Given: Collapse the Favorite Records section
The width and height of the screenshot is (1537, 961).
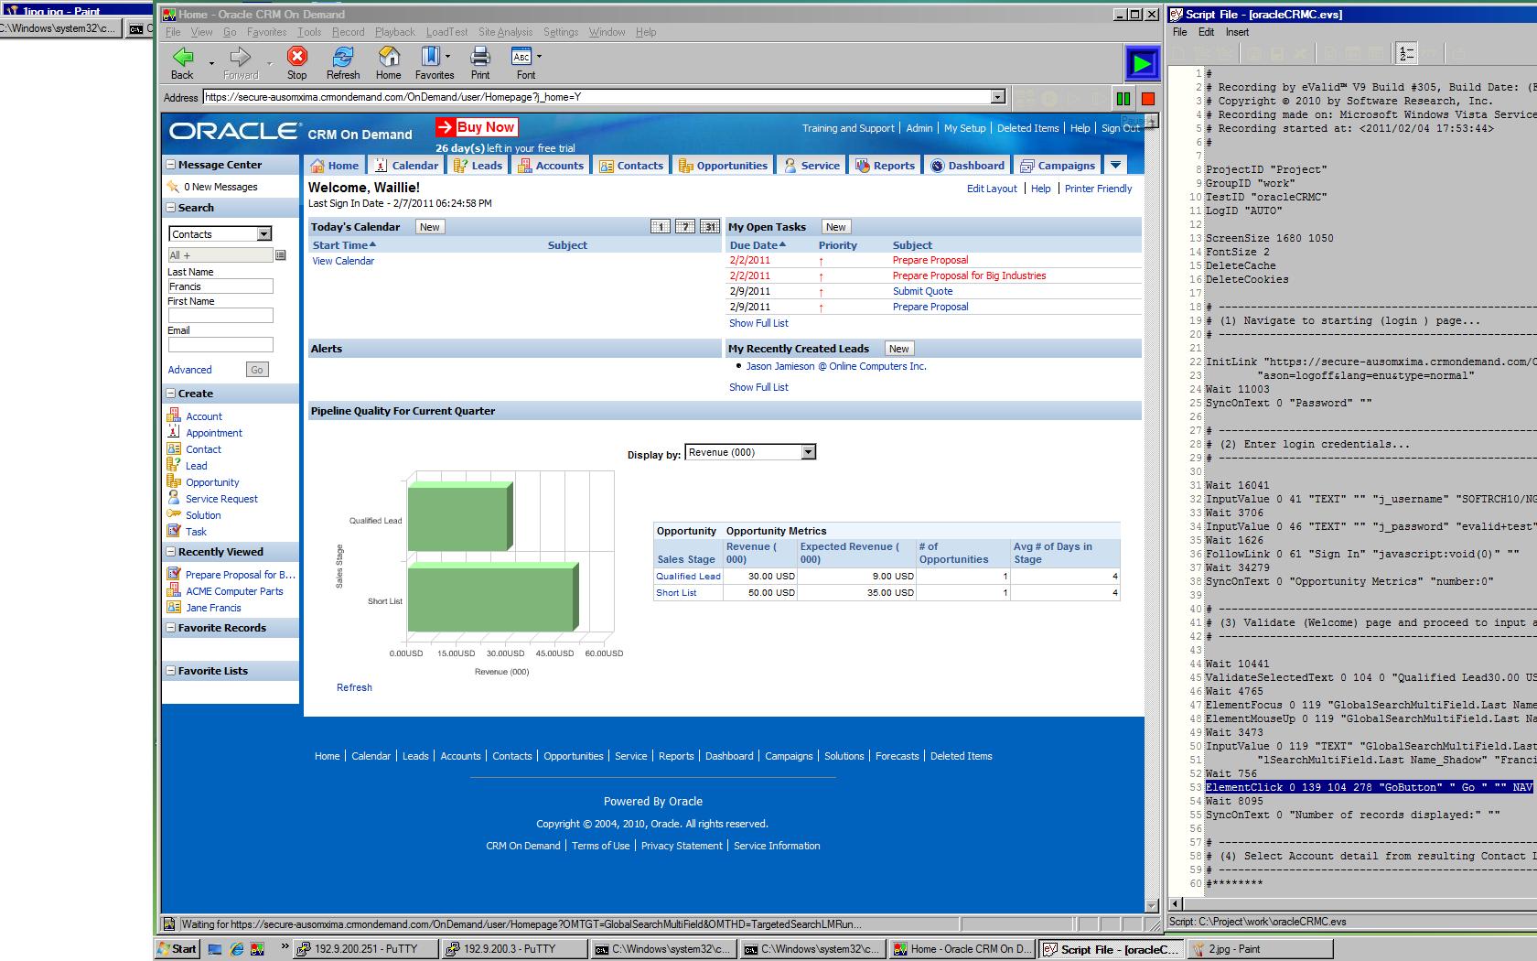Looking at the screenshot, I should tap(171, 628).
